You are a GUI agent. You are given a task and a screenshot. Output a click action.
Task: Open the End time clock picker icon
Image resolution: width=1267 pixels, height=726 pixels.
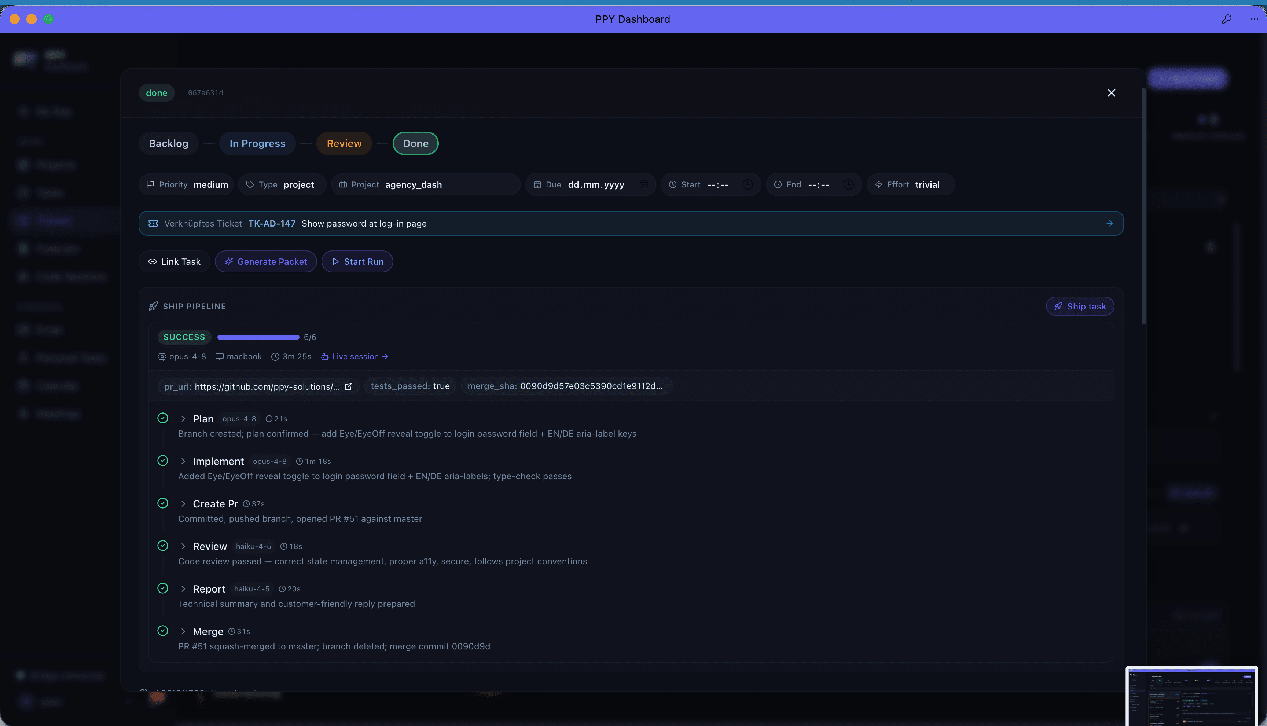[848, 184]
